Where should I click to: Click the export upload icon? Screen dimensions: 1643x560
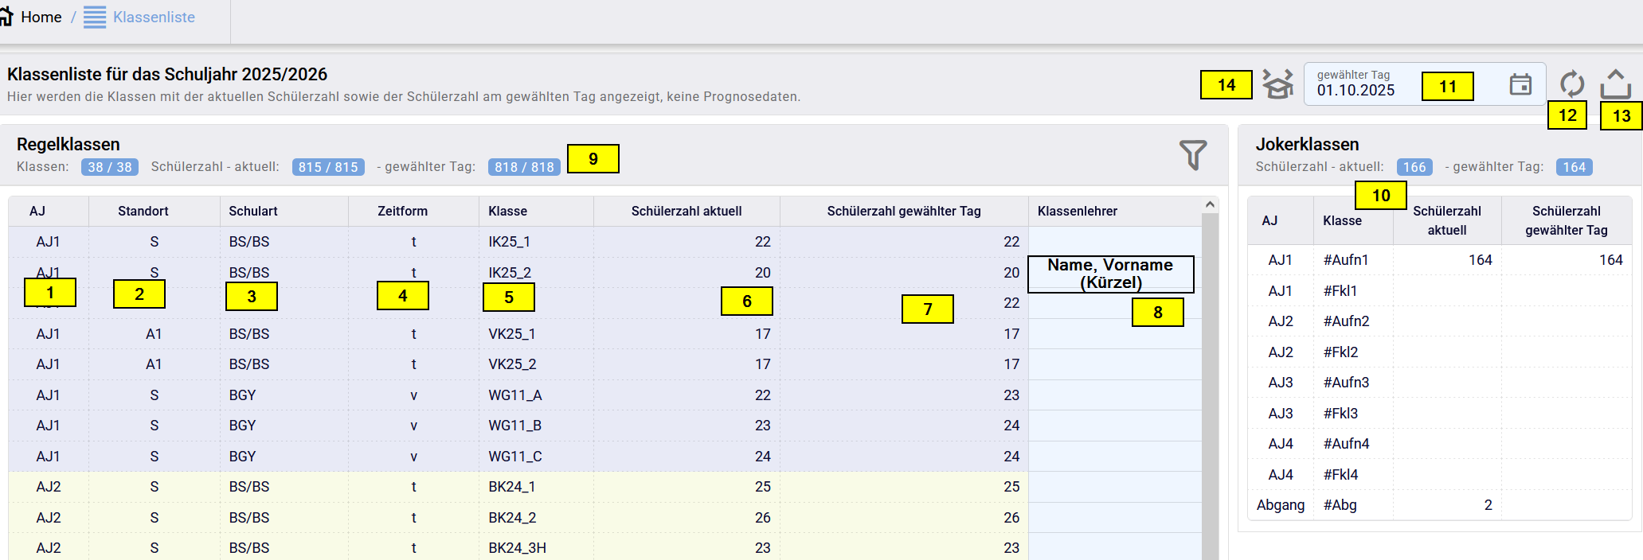(x=1615, y=84)
